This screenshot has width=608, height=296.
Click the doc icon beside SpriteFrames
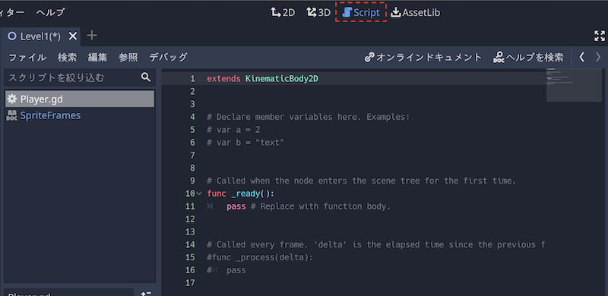pyautogui.click(x=12, y=115)
